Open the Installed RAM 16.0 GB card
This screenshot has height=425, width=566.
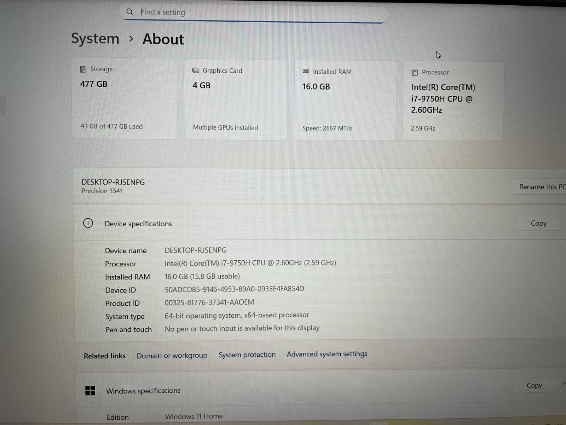345,101
